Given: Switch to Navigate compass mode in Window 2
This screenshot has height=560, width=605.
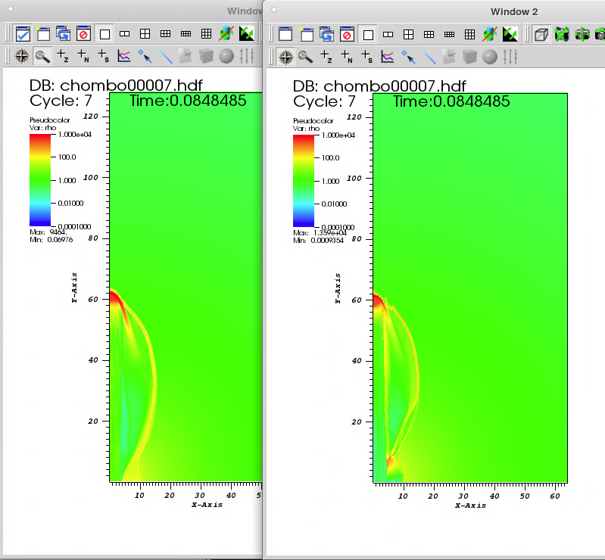Looking at the screenshot, I should pyautogui.click(x=286, y=57).
